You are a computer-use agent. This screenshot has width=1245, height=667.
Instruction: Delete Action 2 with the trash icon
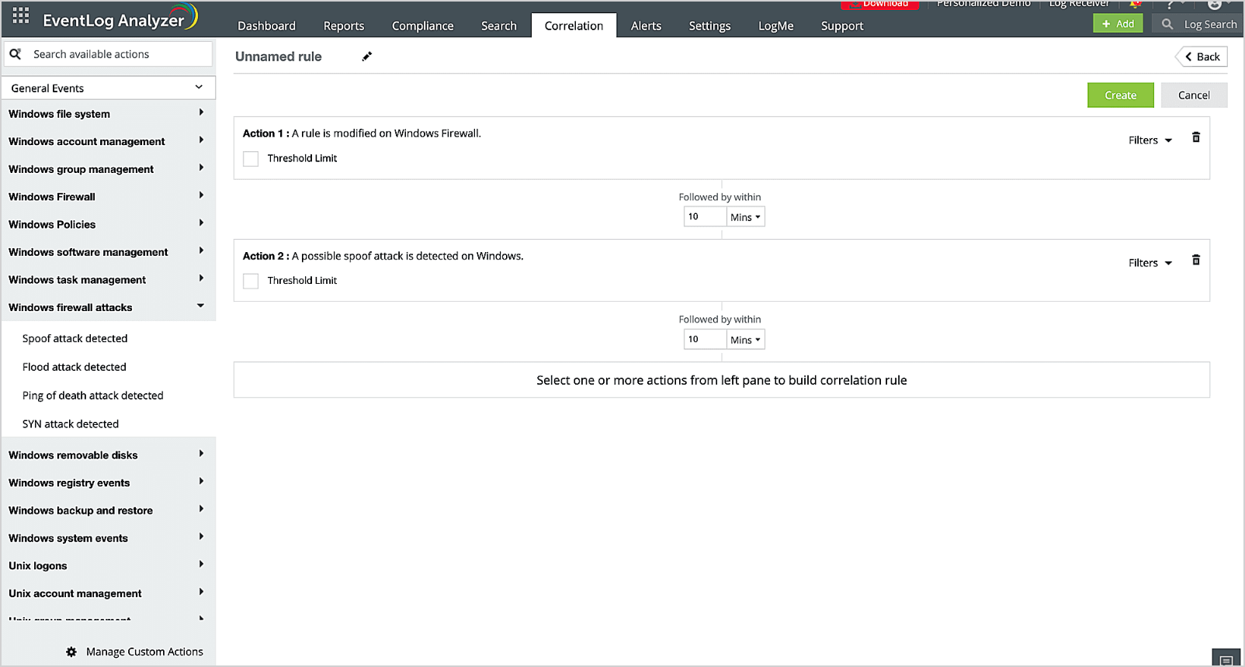click(1195, 261)
